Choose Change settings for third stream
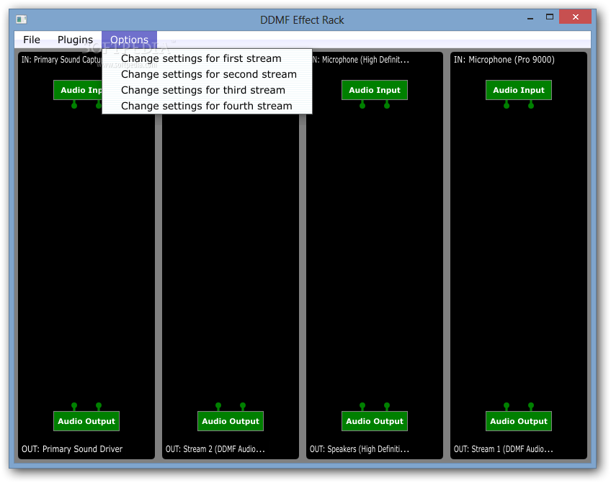 click(207, 90)
